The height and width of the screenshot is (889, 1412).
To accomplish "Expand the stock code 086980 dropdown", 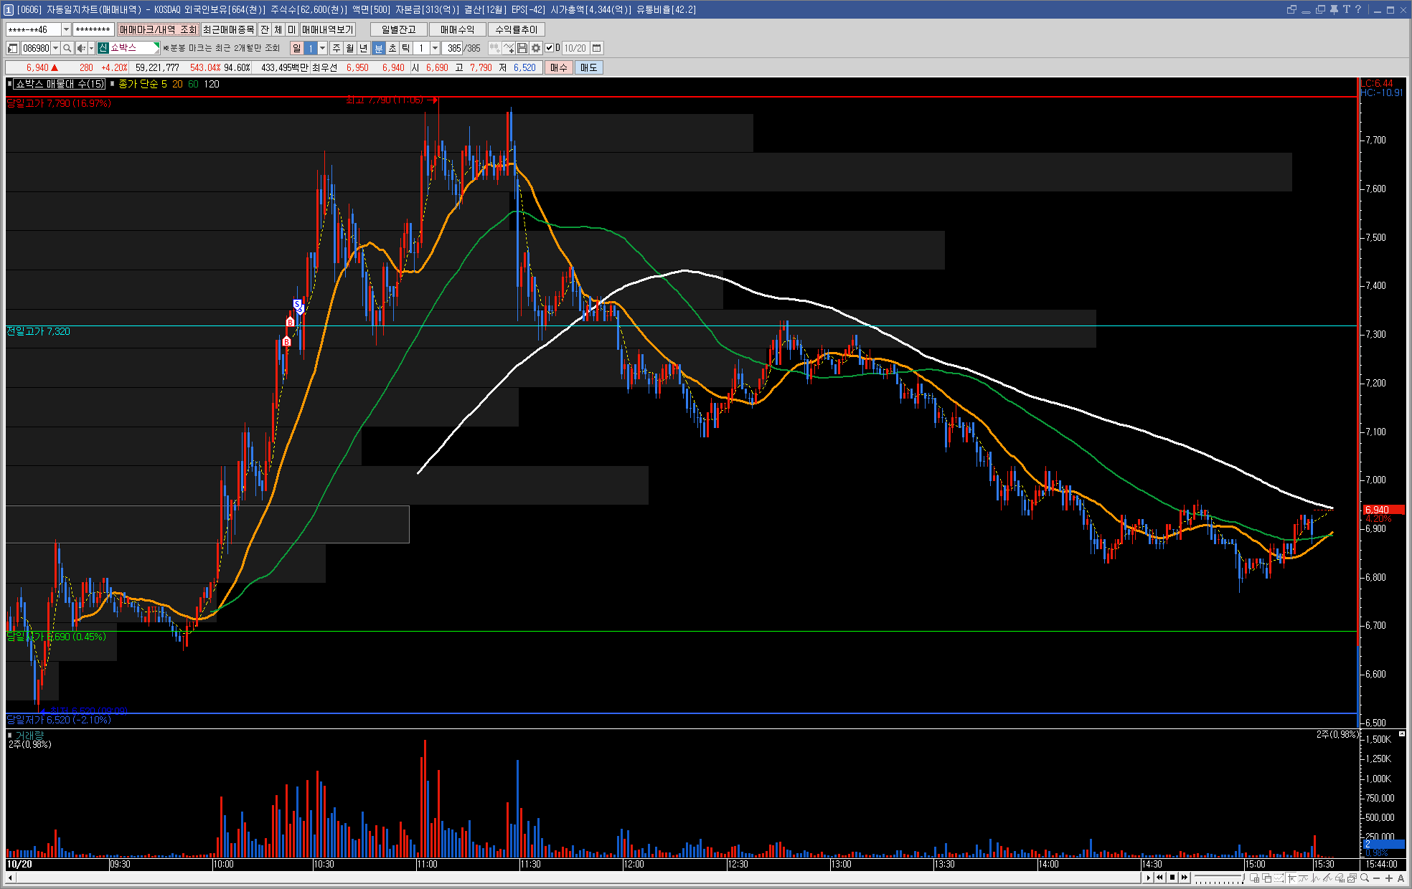I will pyautogui.click(x=55, y=48).
